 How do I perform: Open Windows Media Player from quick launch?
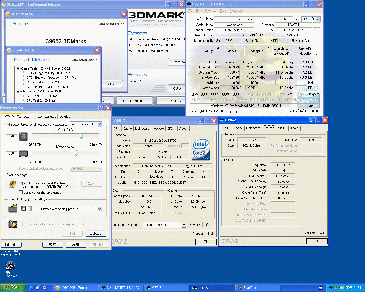(45, 288)
